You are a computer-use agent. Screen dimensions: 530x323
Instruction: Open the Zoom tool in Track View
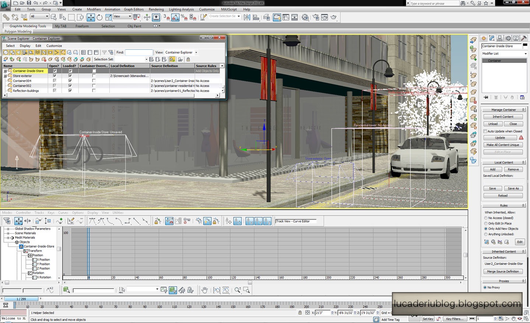coord(238,290)
